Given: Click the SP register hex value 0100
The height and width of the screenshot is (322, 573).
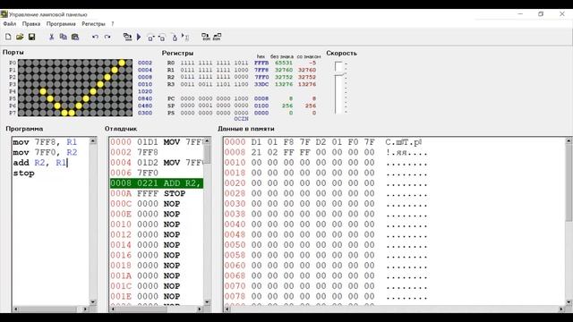Looking at the screenshot, I should pos(261,106).
